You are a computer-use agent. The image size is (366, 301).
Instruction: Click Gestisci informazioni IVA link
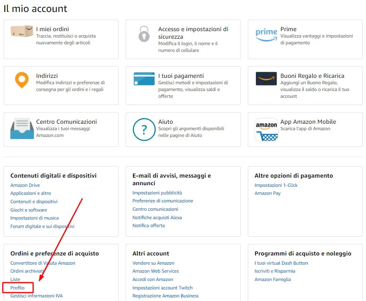pyautogui.click(x=36, y=296)
